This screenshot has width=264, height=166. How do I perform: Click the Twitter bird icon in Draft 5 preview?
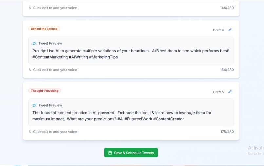pos(34,105)
